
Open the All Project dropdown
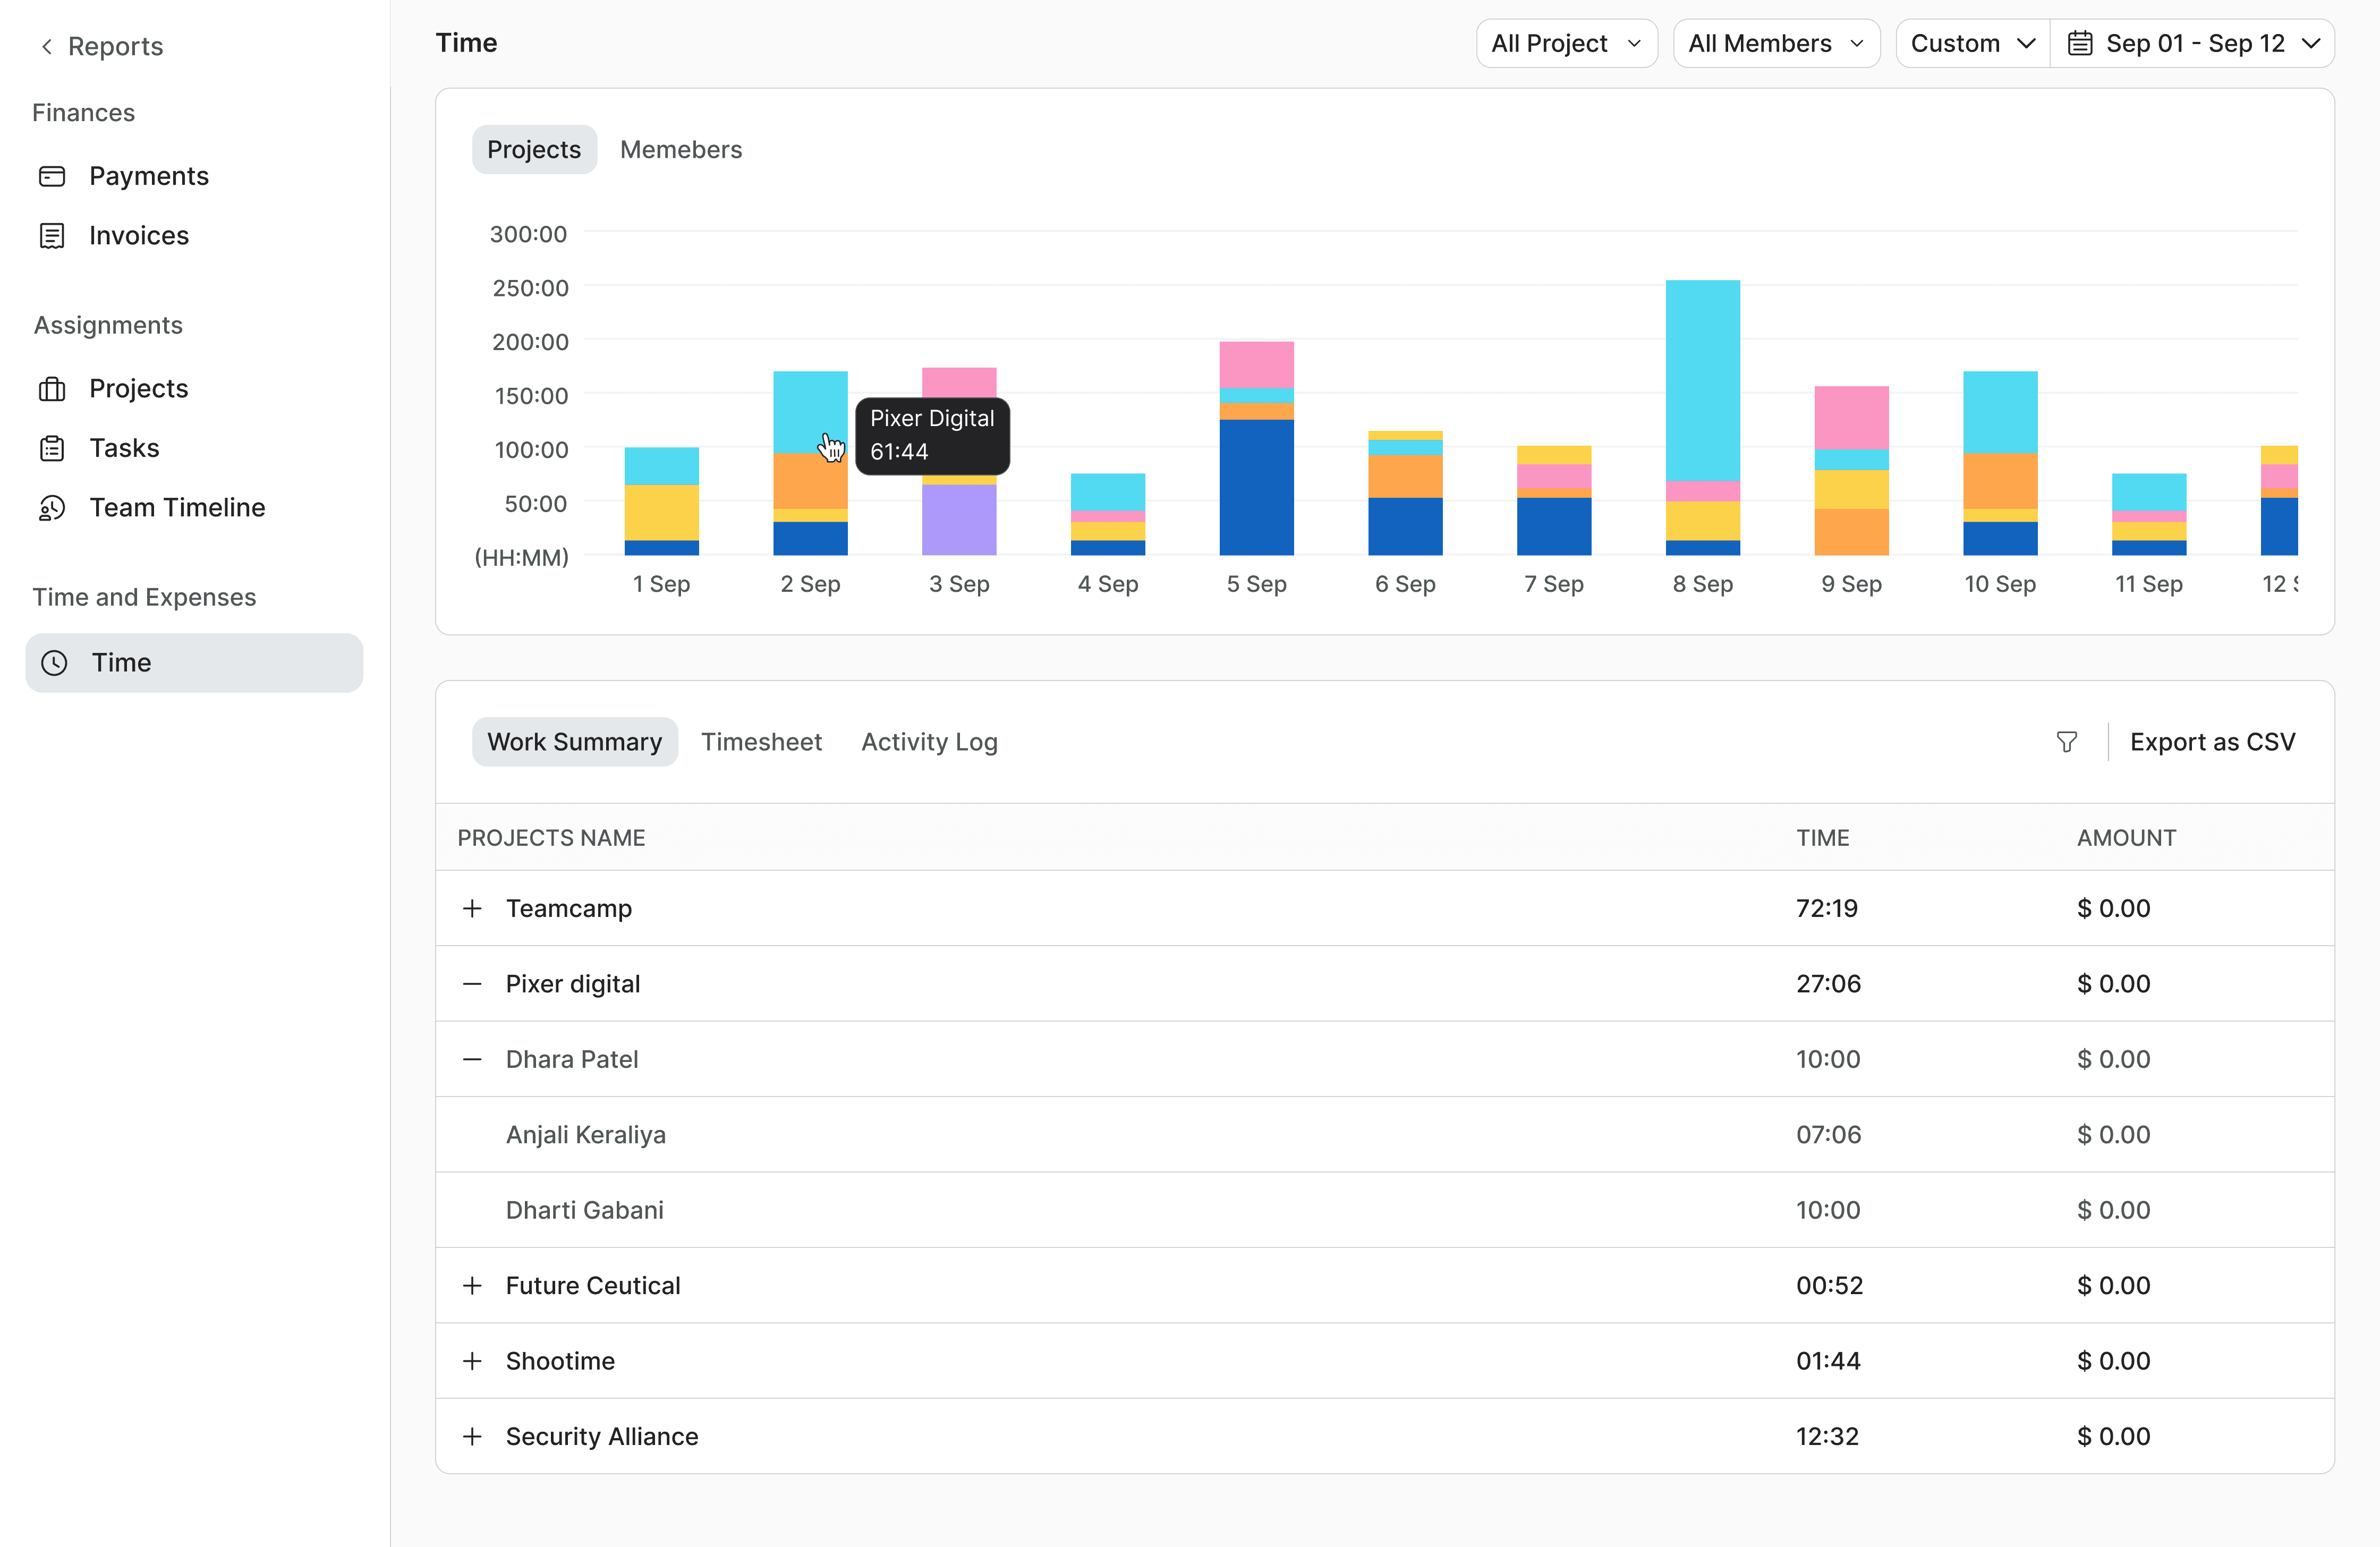tap(1566, 44)
